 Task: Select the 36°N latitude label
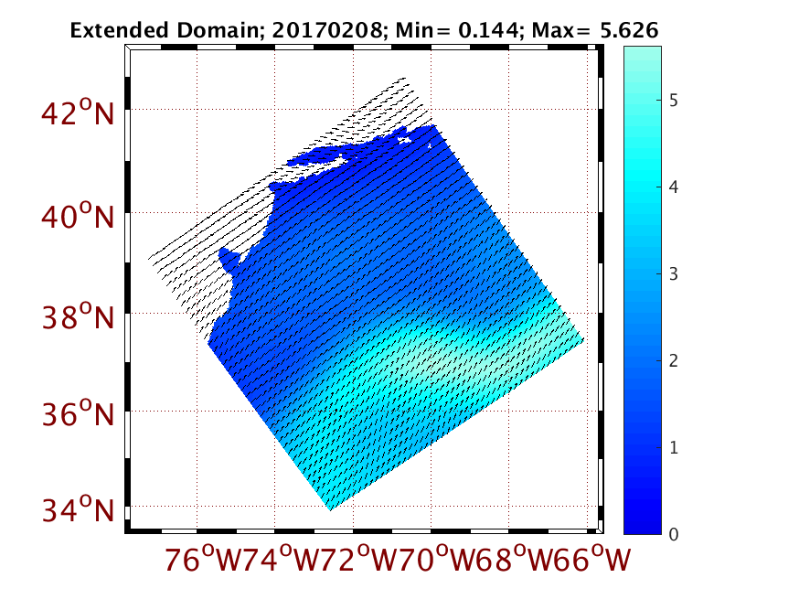coord(78,413)
